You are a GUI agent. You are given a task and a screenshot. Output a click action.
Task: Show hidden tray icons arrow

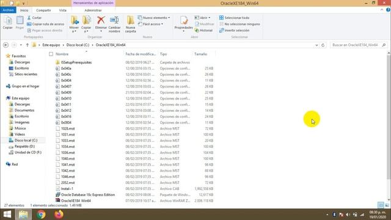(327, 215)
